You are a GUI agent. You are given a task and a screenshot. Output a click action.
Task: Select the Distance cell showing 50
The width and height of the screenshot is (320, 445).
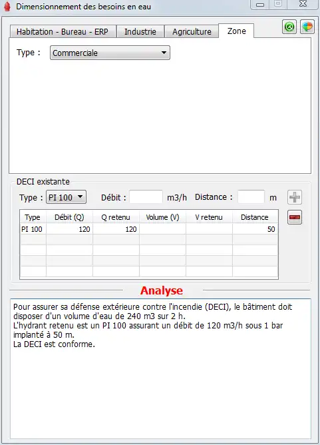click(255, 229)
